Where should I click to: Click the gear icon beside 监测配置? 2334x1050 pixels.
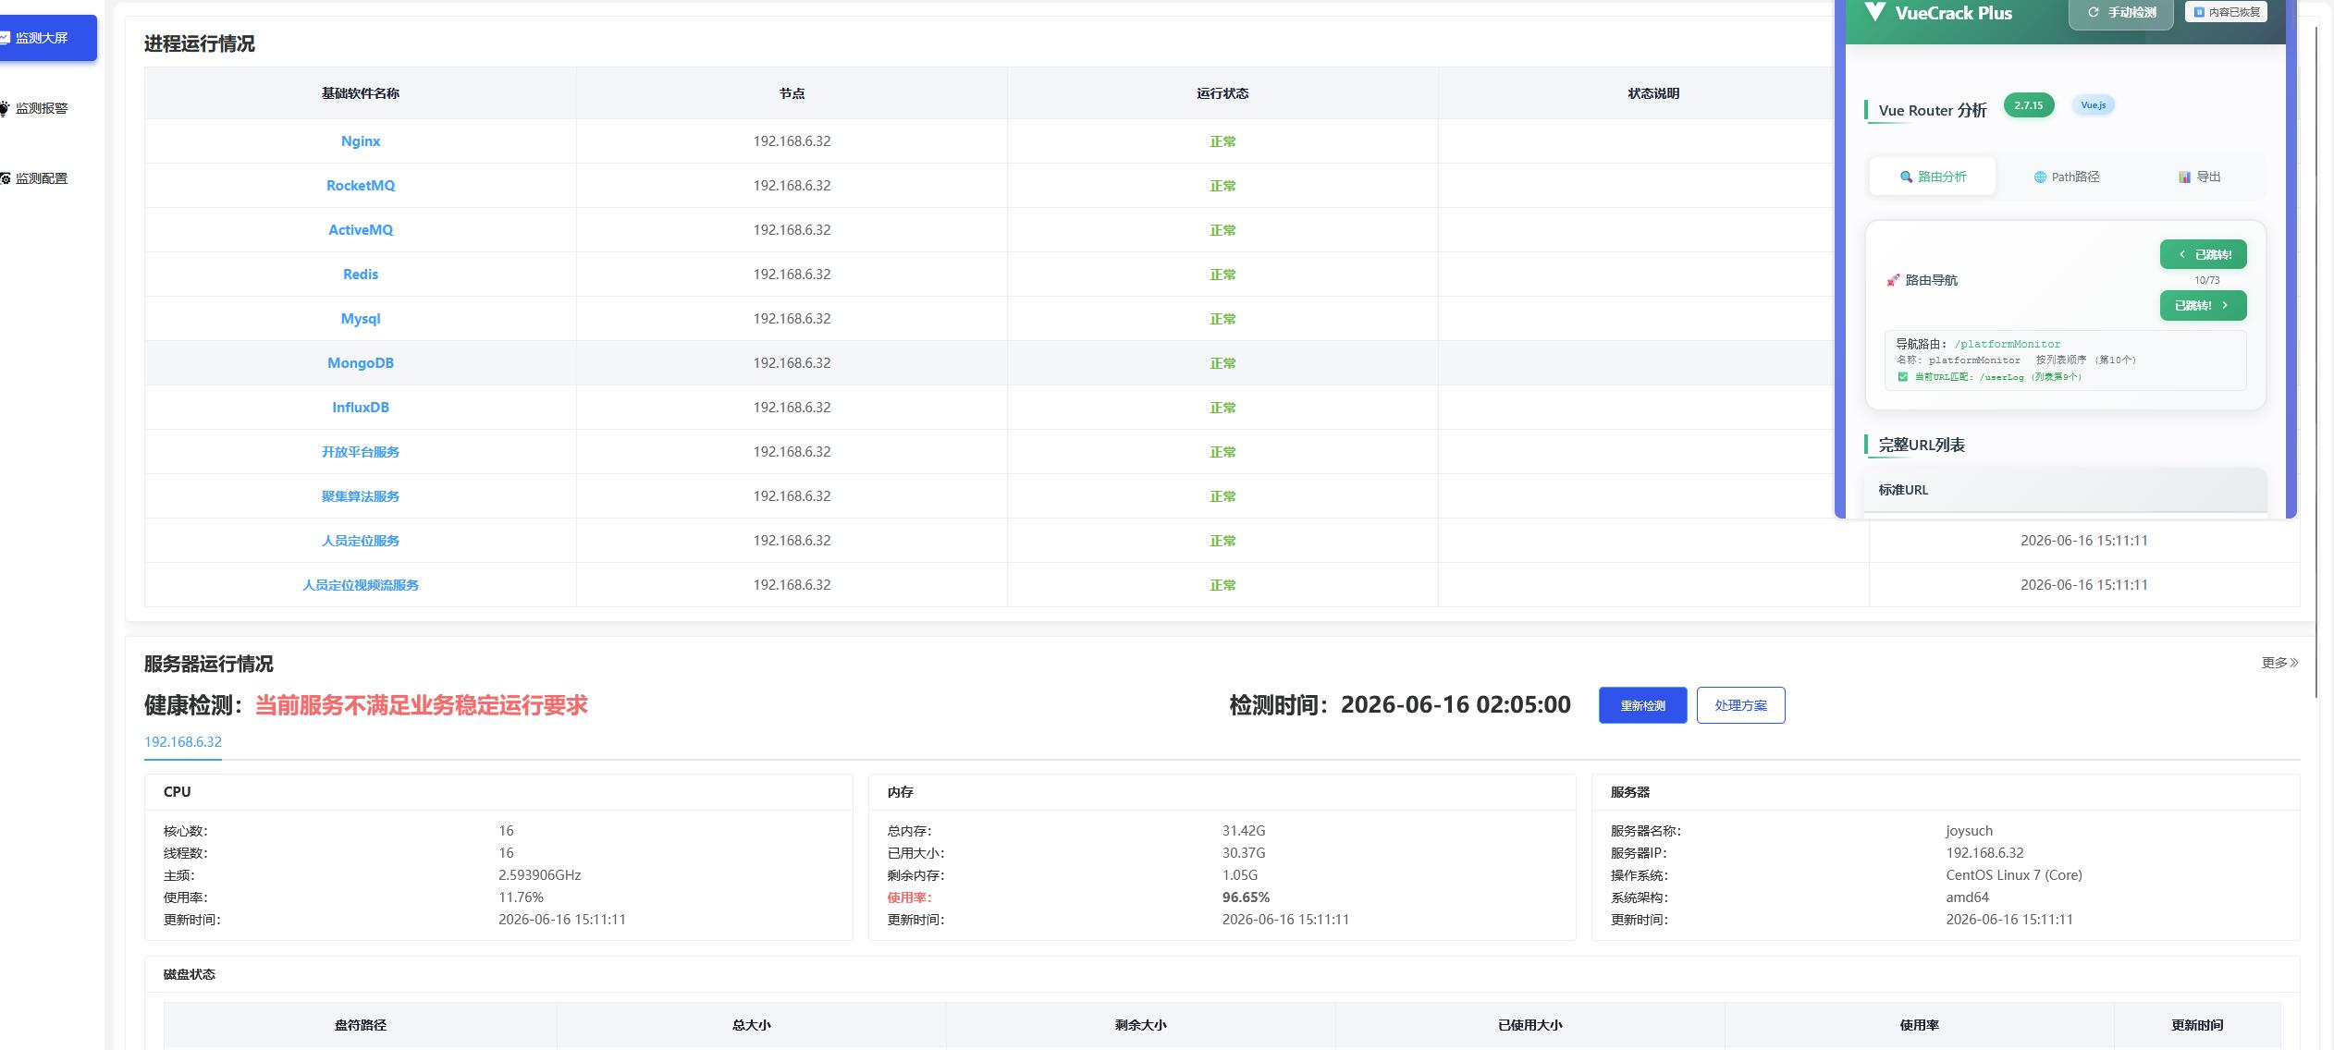pyautogui.click(x=5, y=178)
